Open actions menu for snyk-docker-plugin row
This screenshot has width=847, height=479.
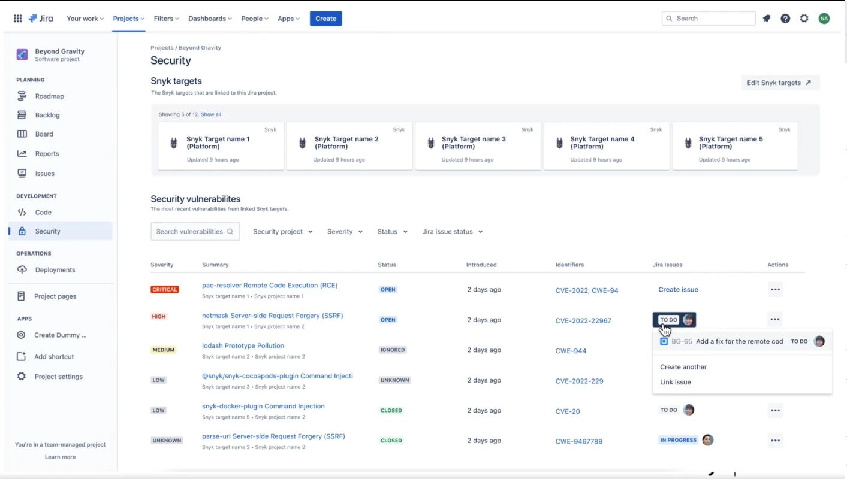(x=775, y=411)
